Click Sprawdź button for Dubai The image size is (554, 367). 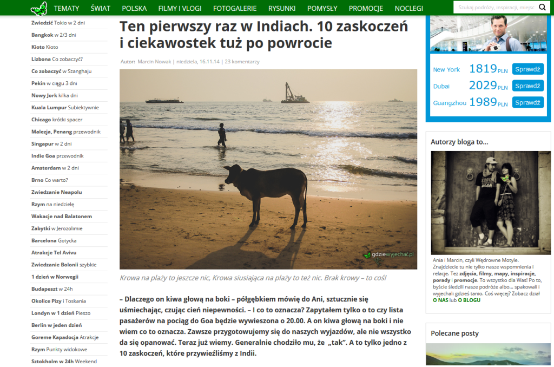pyautogui.click(x=527, y=86)
